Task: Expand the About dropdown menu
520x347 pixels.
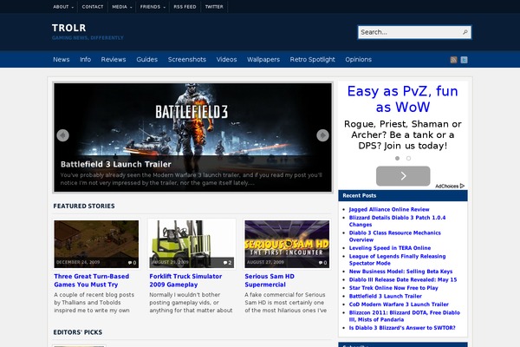Action: point(63,7)
